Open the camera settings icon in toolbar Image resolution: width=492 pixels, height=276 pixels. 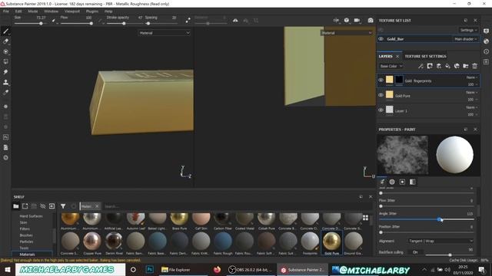point(357,21)
